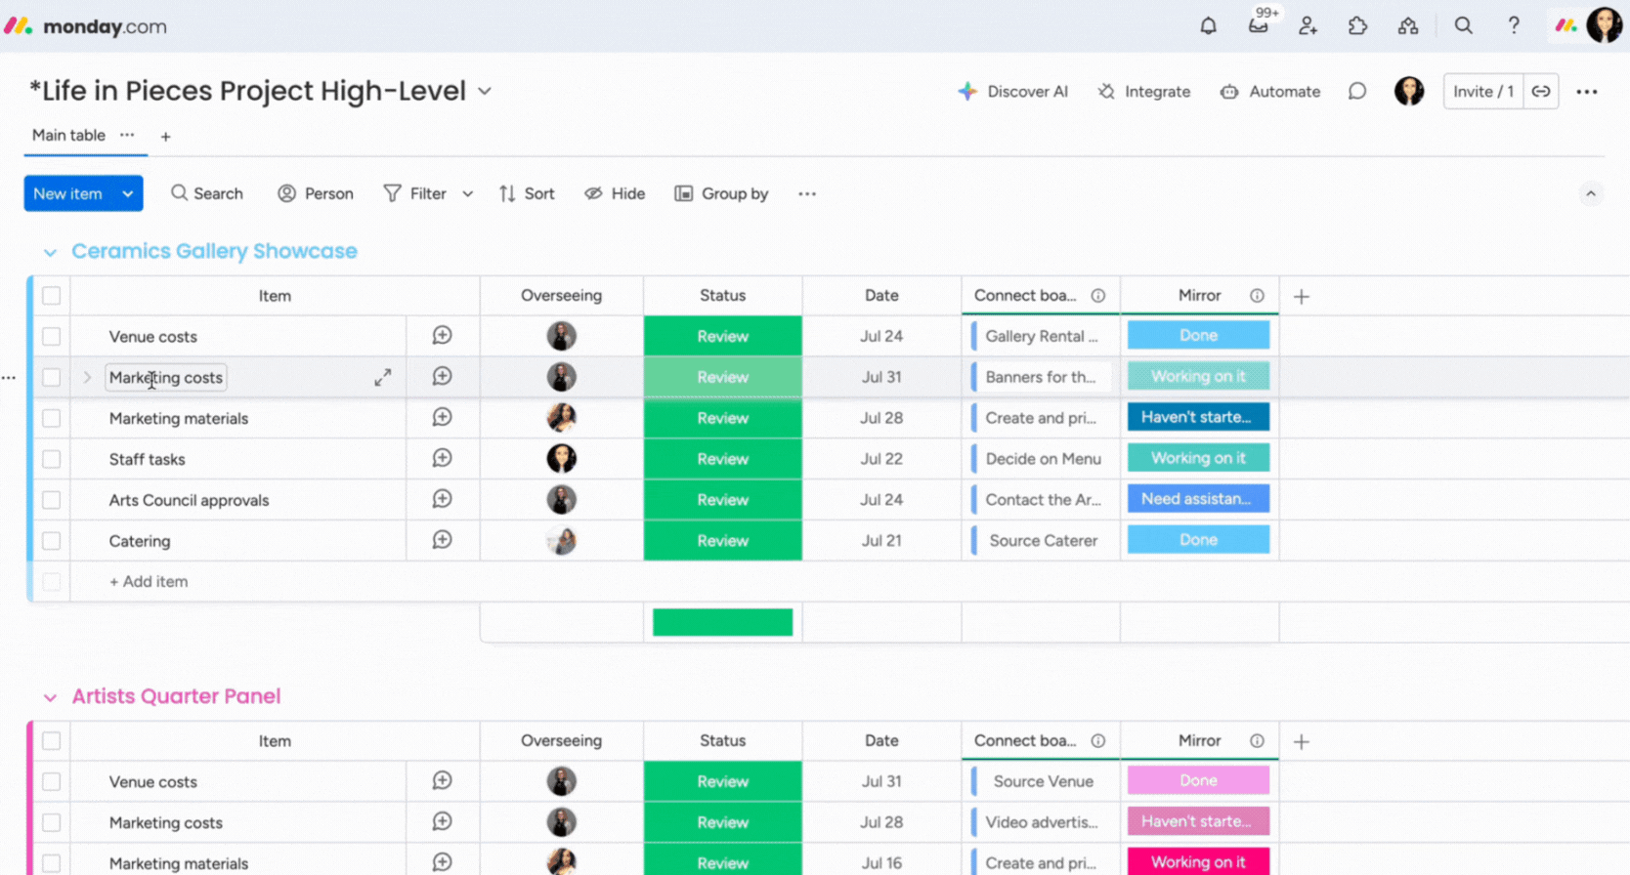
Task: Tick checkbox for Arts Council approvals row
Action: (x=52, y=500)
